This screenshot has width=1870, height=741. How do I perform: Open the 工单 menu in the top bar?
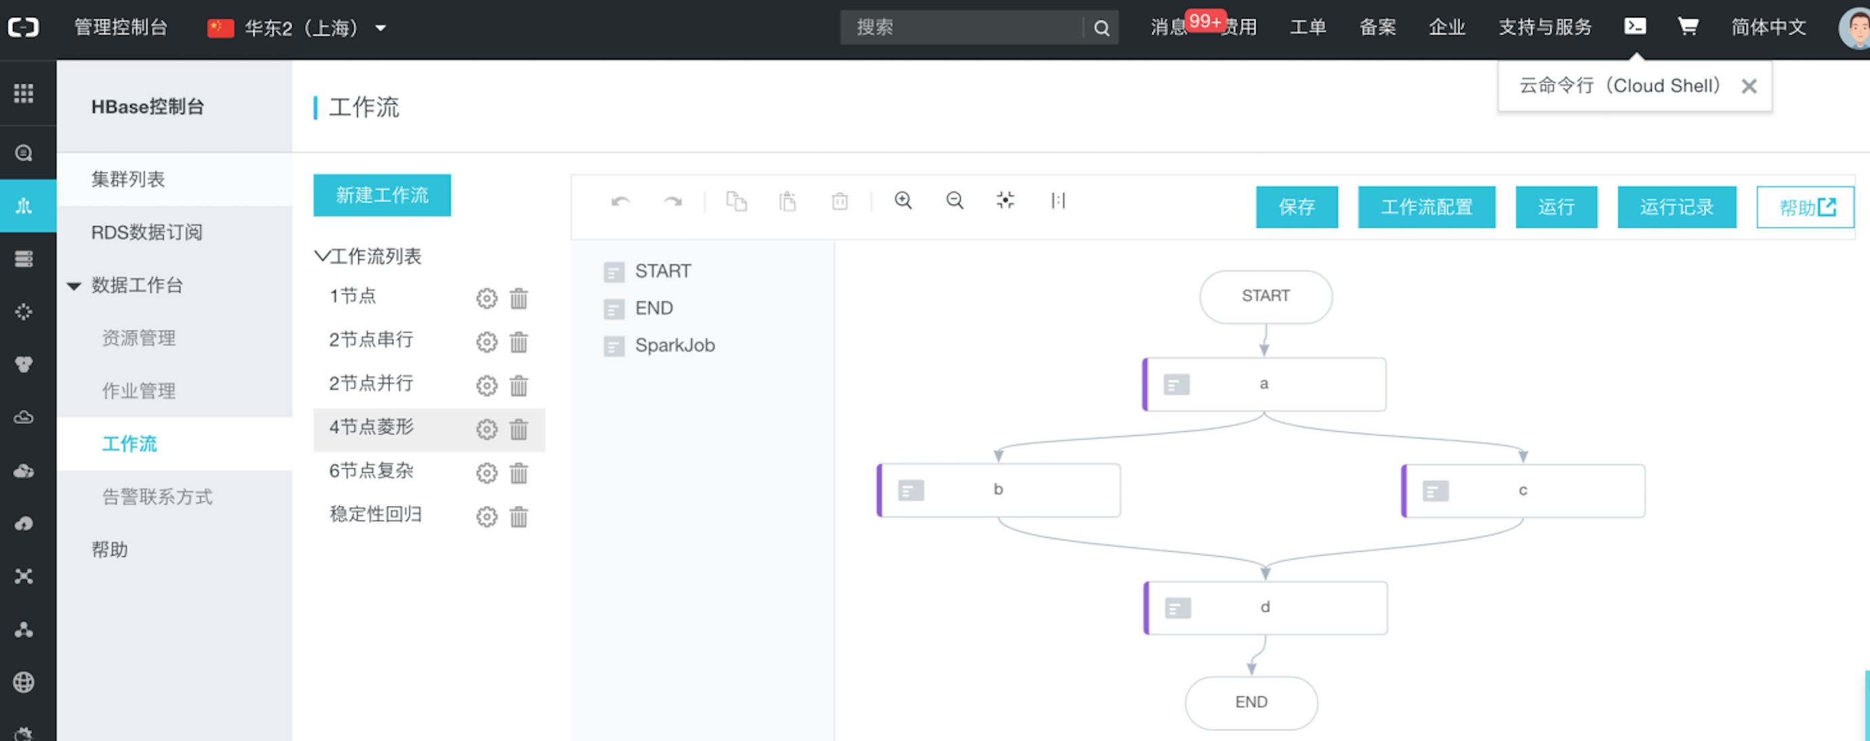pos(1308,28)
